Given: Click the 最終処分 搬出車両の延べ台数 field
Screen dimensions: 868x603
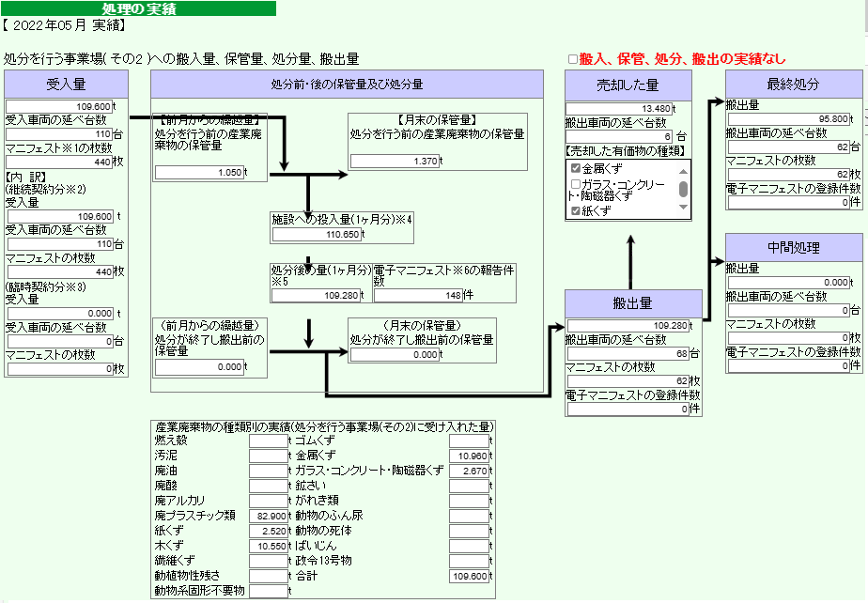Looking at the screenshot, I should tap(789, 147).
